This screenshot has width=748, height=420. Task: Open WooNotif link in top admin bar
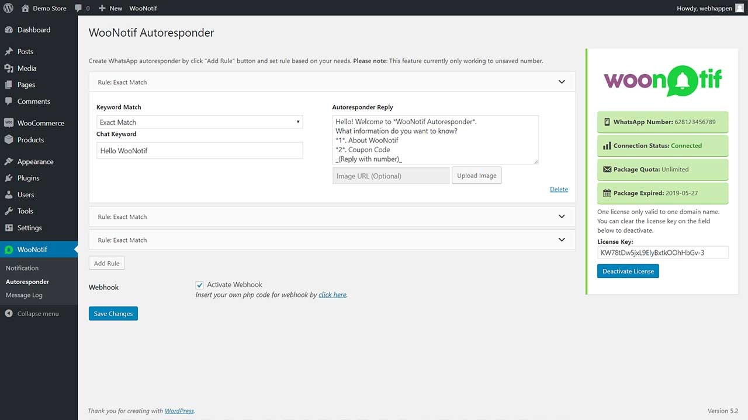(143, 8)
